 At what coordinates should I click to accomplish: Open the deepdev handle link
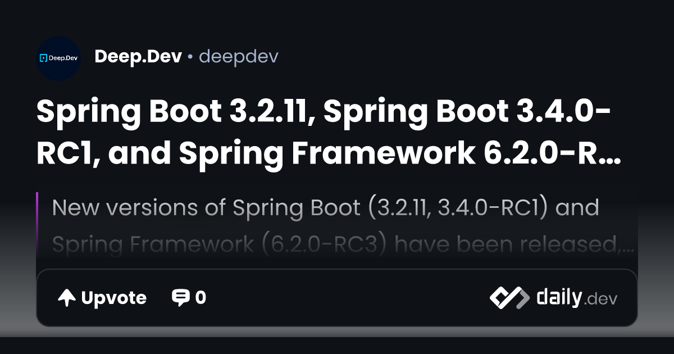[238, 57]
